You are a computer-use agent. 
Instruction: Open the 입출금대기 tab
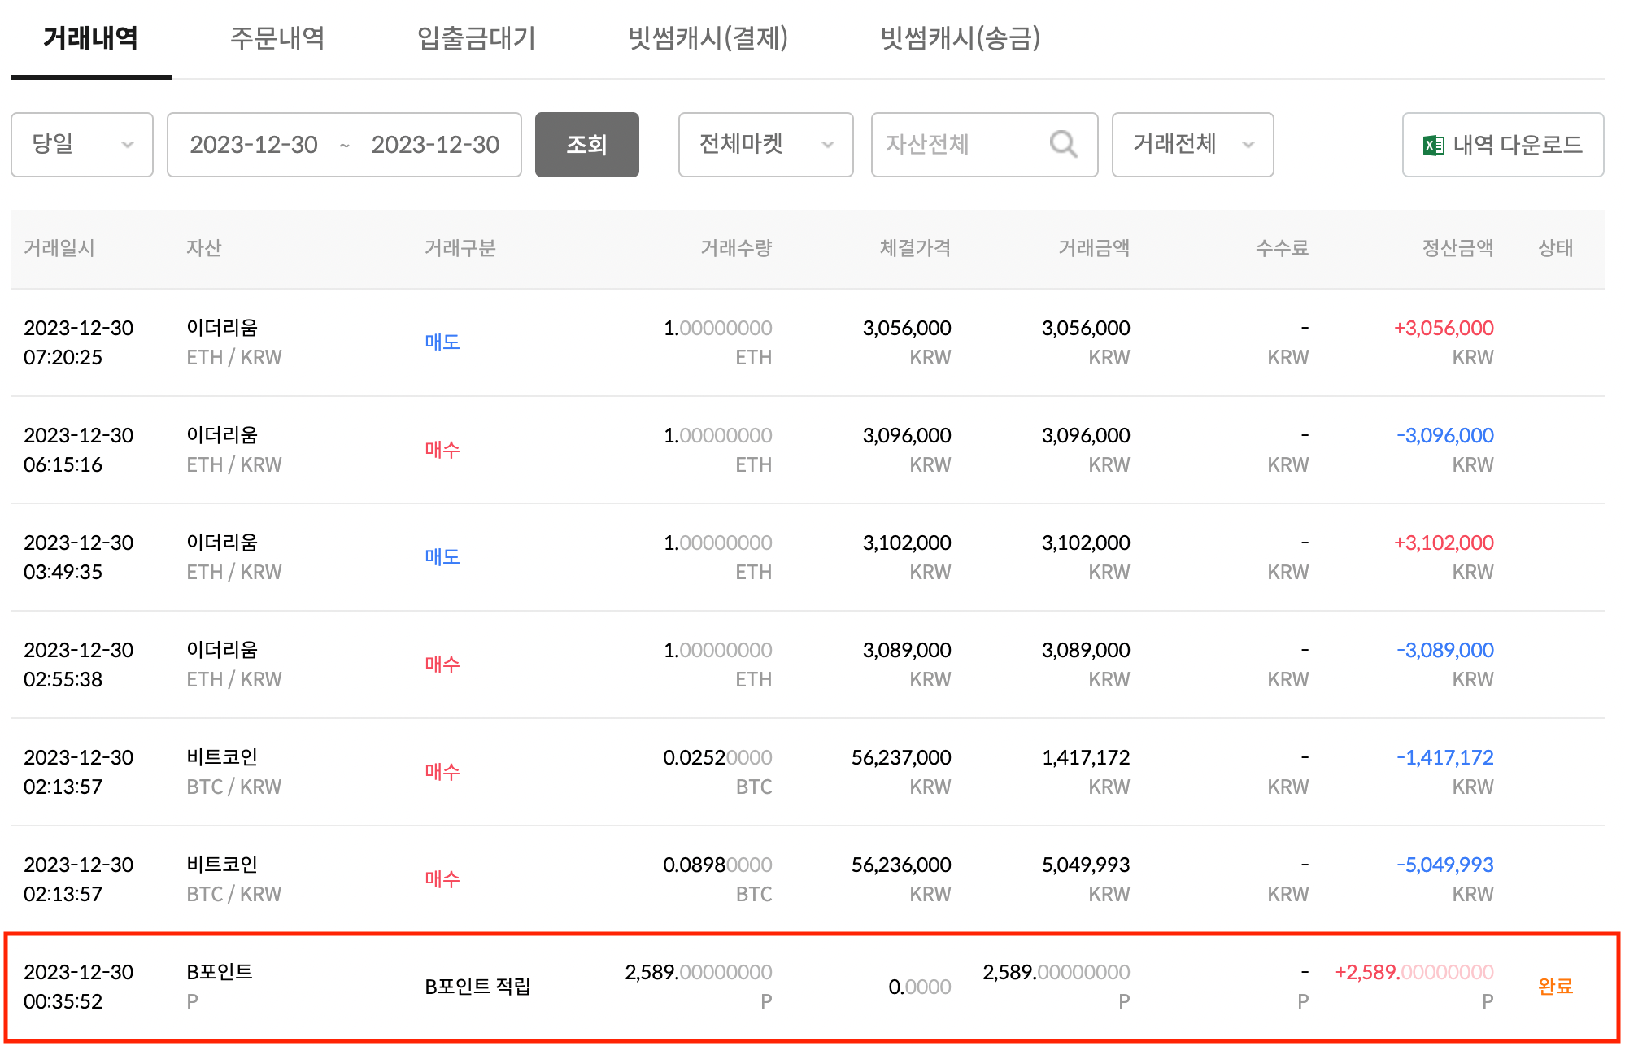coord(477,38)
